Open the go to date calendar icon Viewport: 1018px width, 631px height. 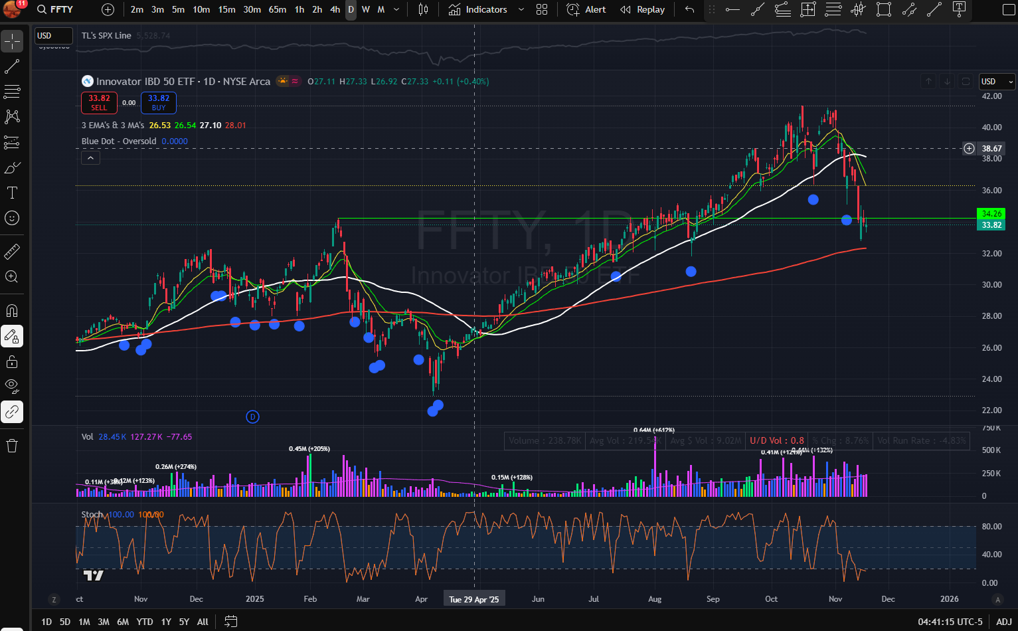point(230,622)
